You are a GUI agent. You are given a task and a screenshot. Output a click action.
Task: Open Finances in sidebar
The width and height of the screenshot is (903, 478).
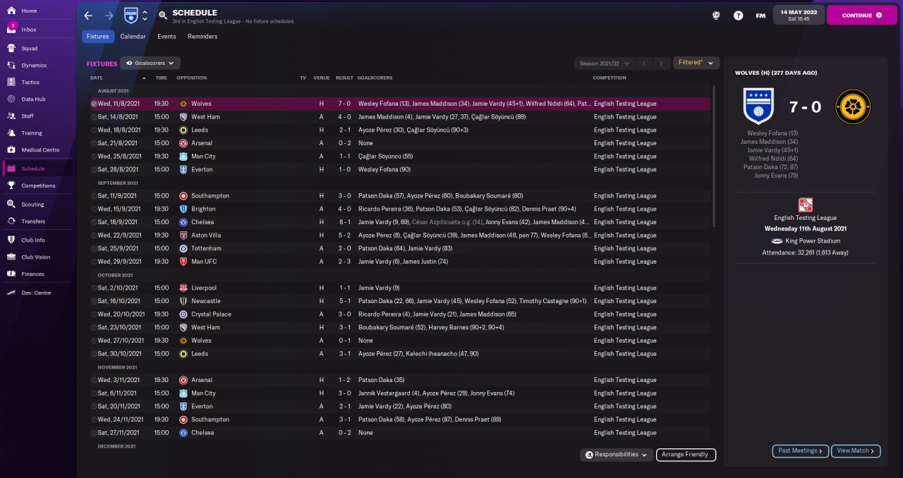(32, 274)
